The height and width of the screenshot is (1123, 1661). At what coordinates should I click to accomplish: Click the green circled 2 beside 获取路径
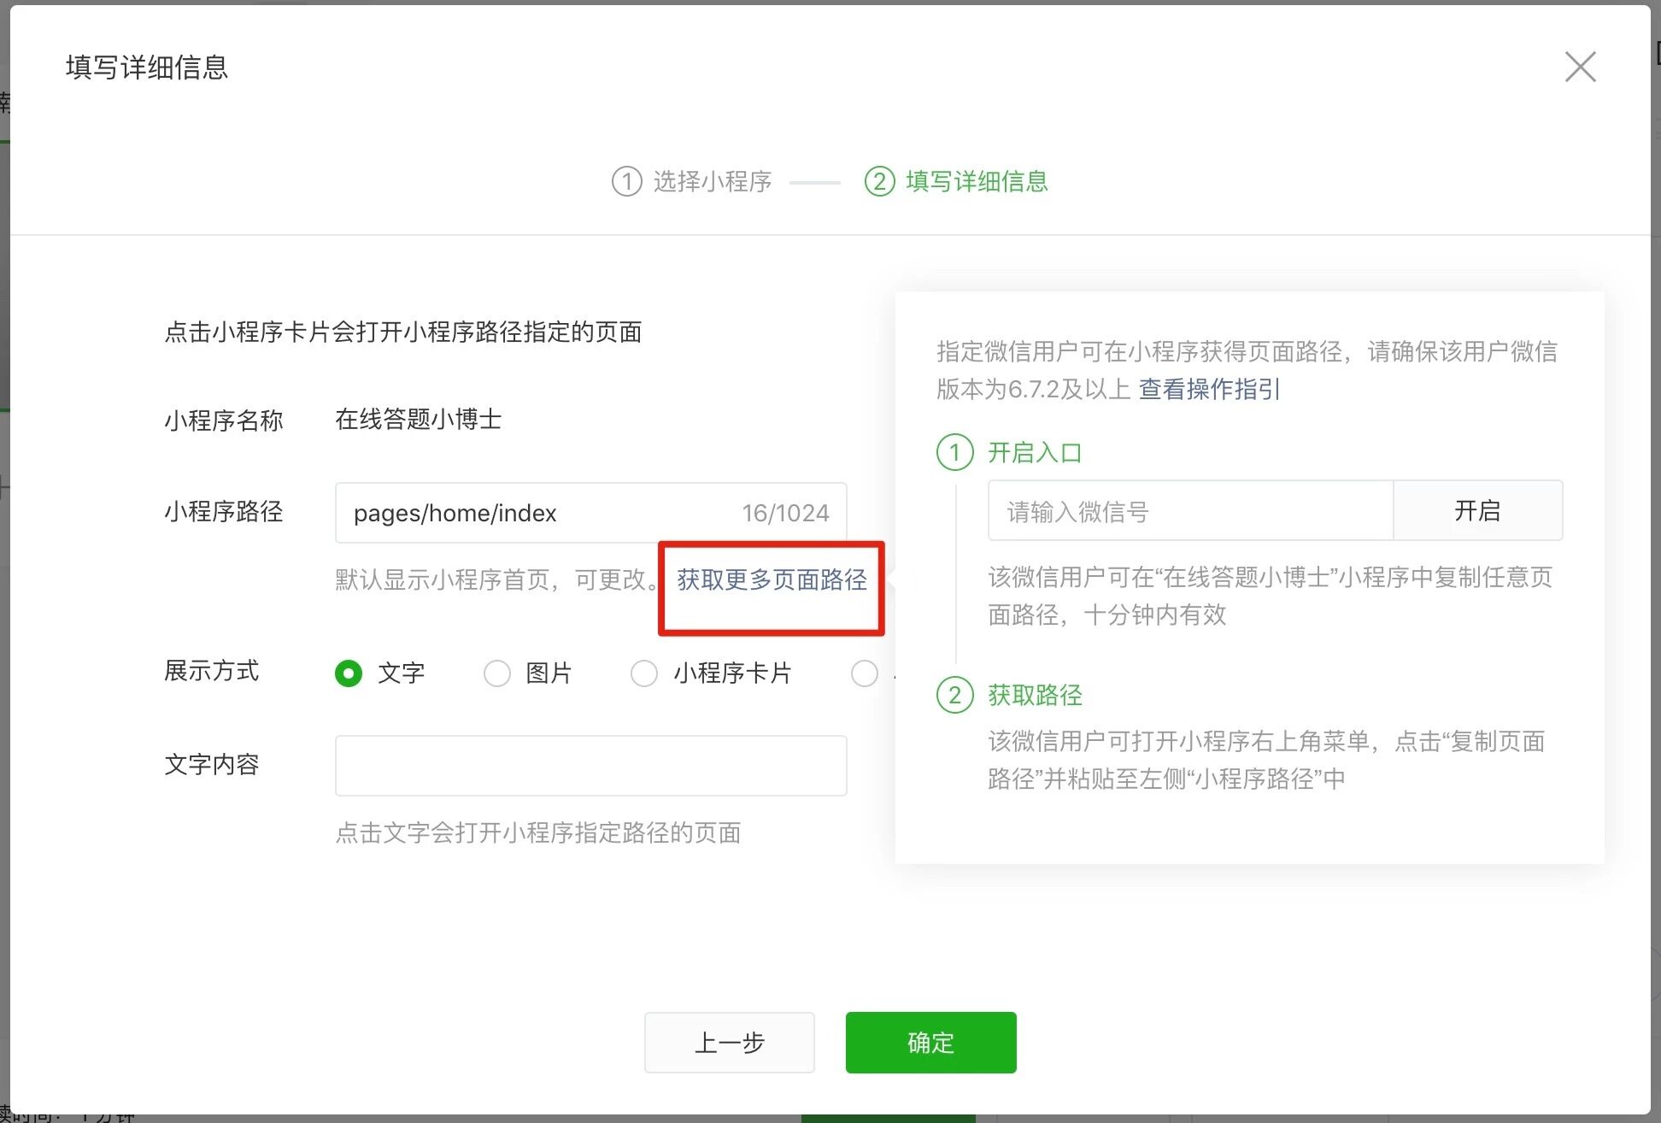point(954,695)
